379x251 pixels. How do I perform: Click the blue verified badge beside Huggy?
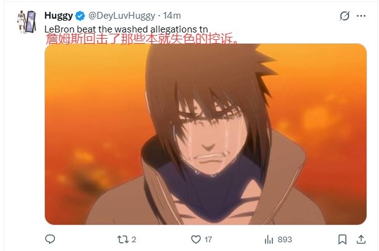pos(80,16)
